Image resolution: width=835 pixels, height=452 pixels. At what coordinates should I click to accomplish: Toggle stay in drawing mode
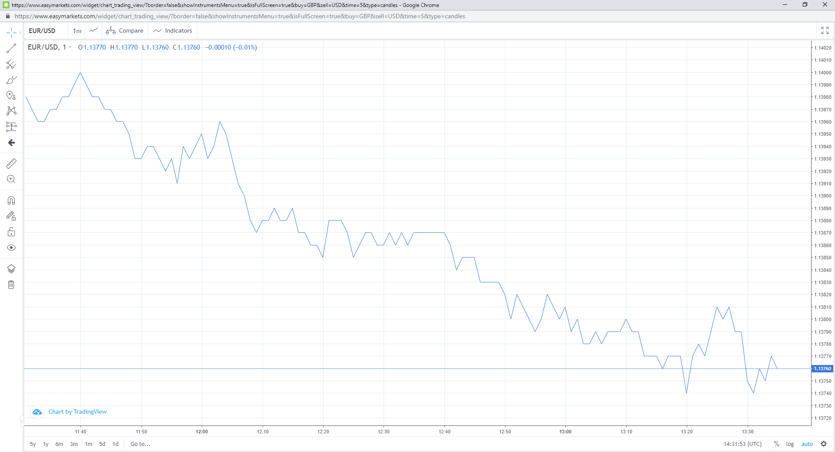[11, 216]
